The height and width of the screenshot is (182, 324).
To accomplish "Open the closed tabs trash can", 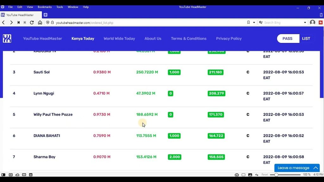I will click(x=321, y=15).
